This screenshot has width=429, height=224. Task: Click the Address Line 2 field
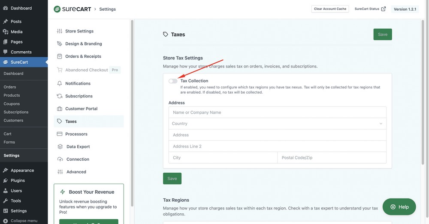point(277,146)
